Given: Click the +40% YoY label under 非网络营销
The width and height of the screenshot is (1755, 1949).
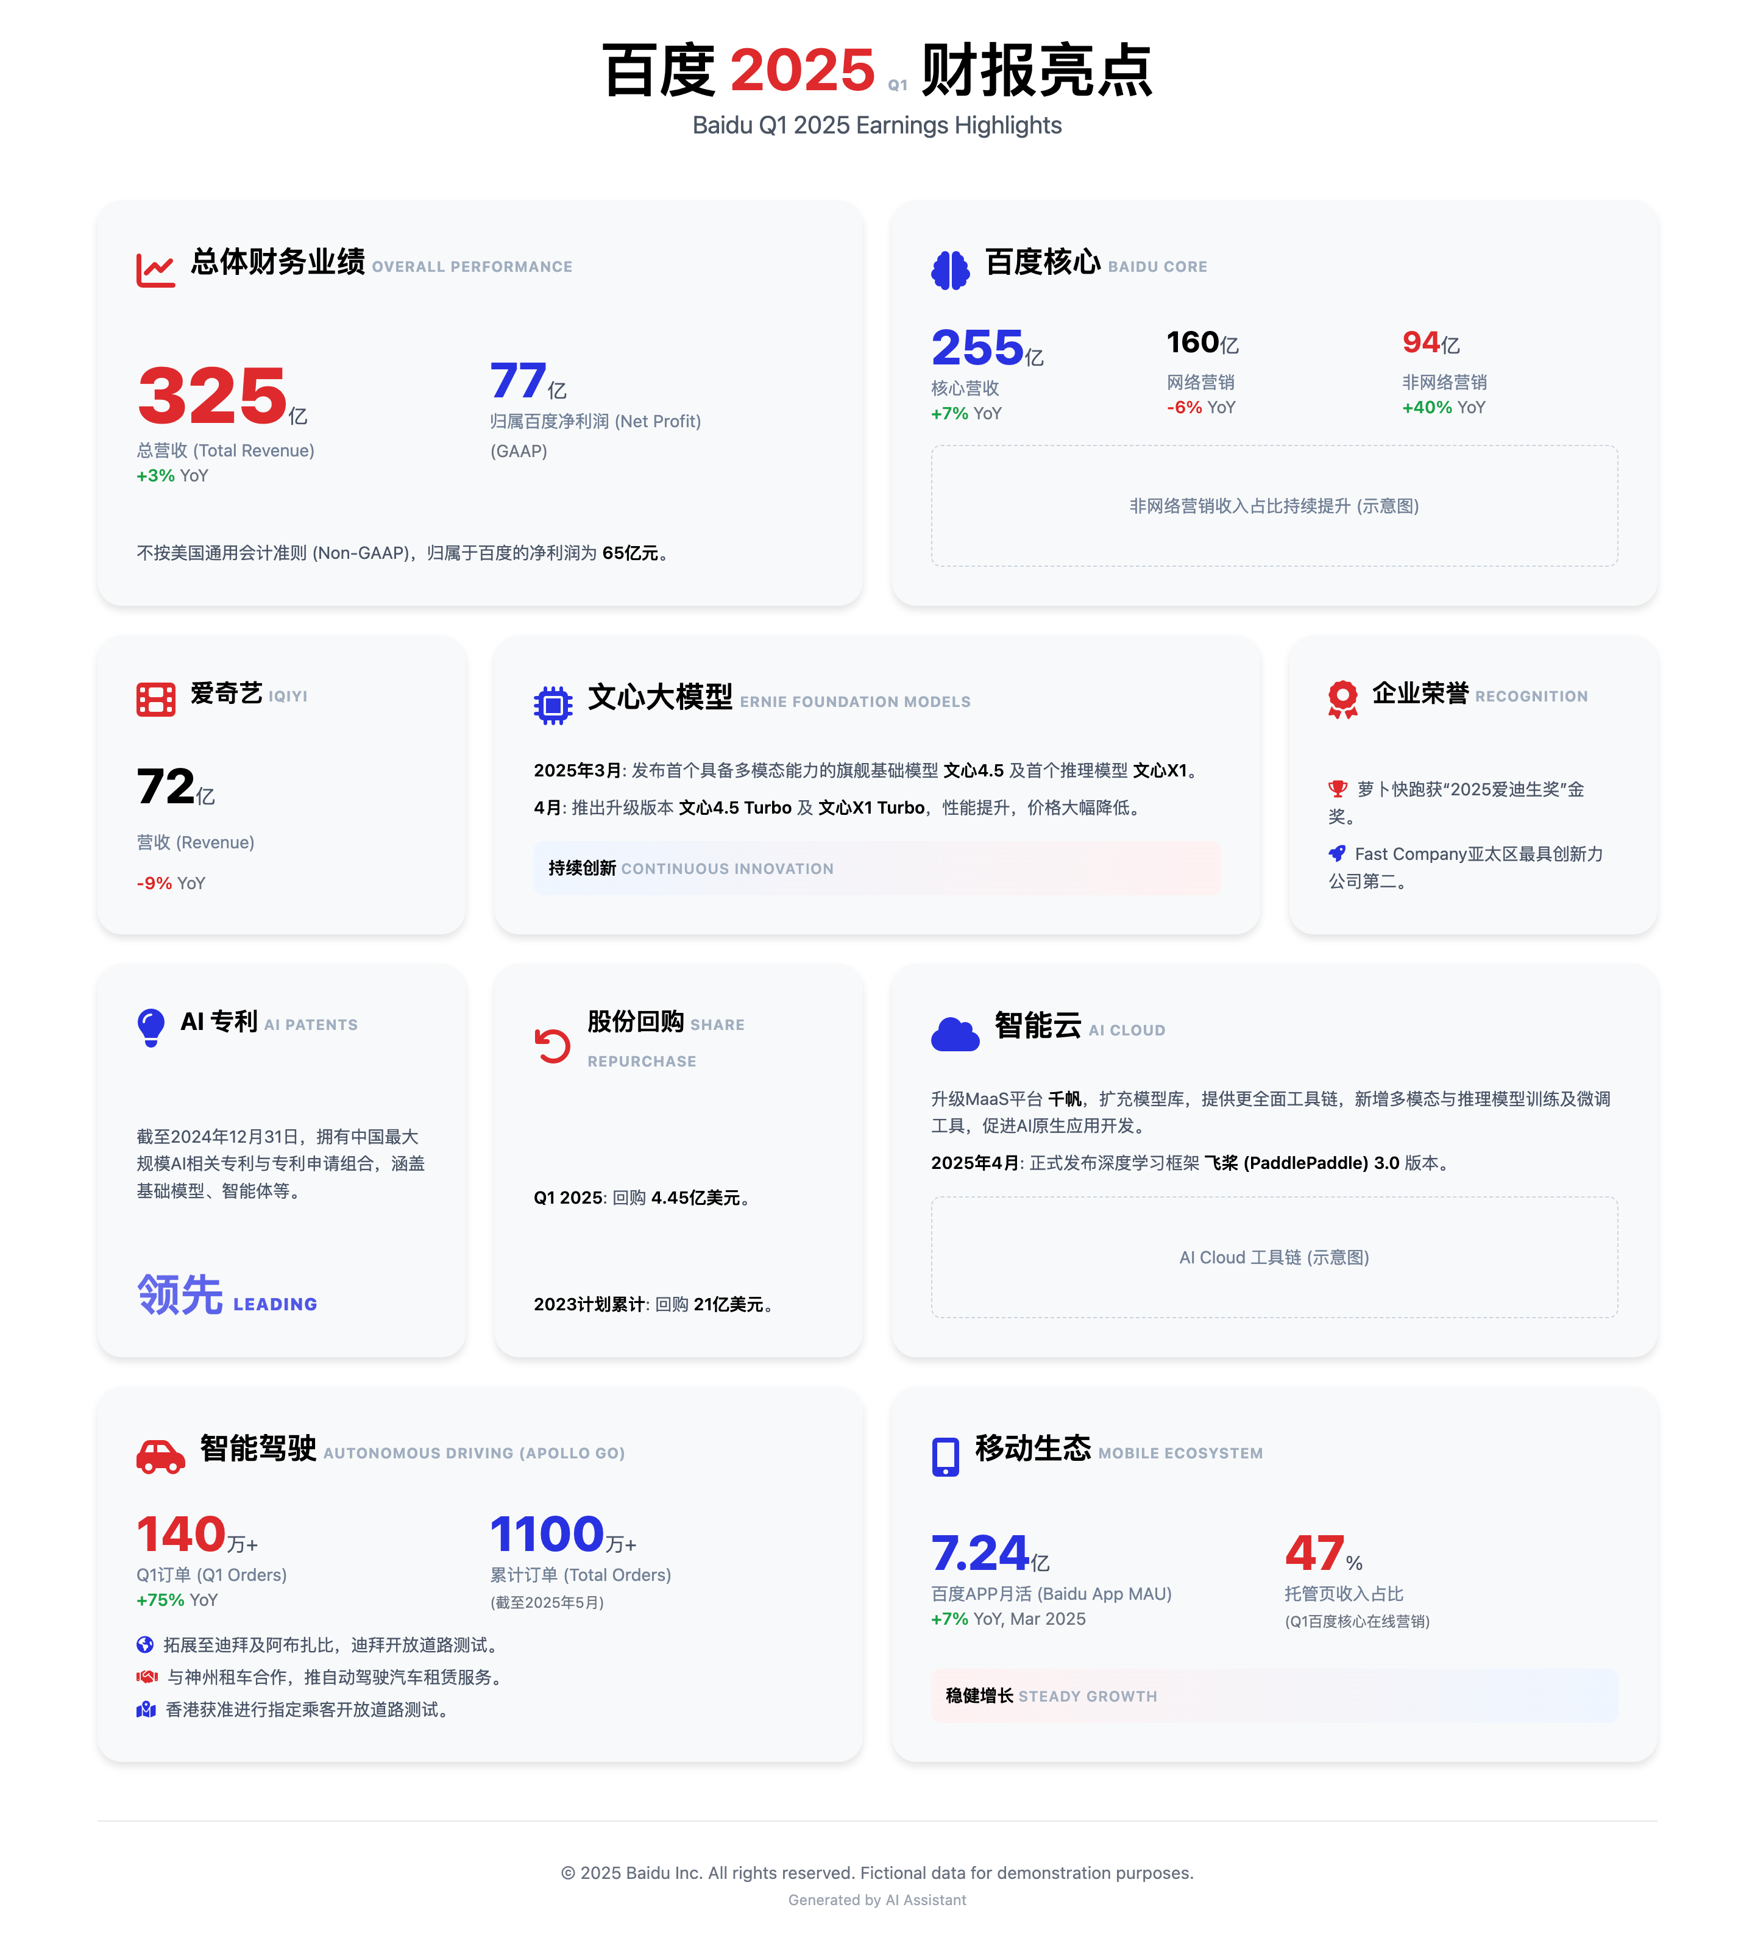Looking at the screenshot, I should (x=1444, y=407).
